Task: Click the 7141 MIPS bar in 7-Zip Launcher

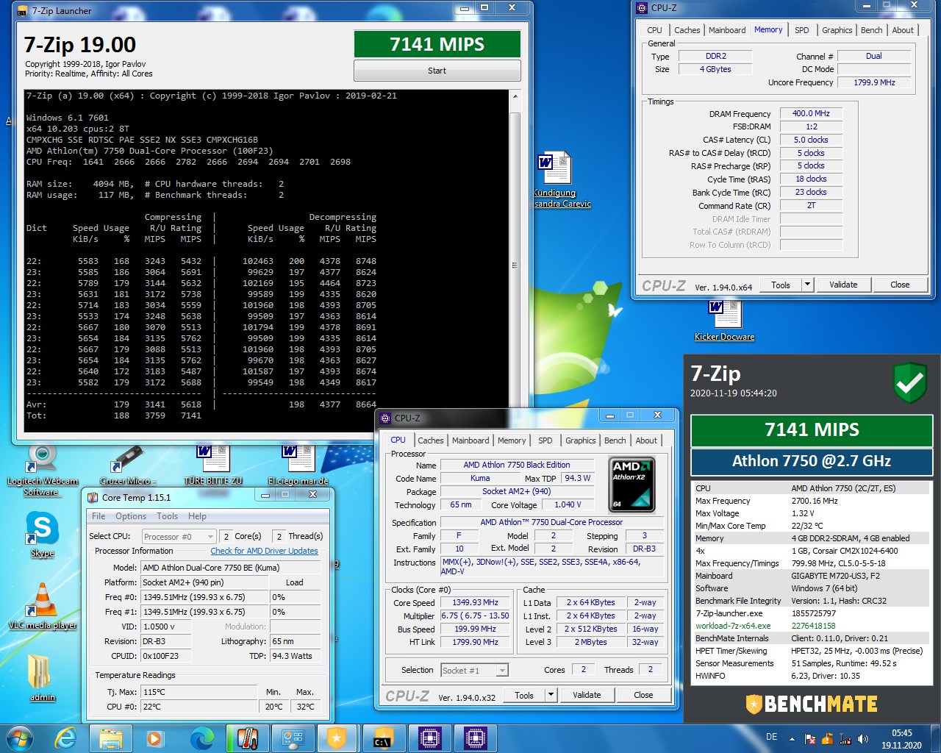Action: point(437,44)
